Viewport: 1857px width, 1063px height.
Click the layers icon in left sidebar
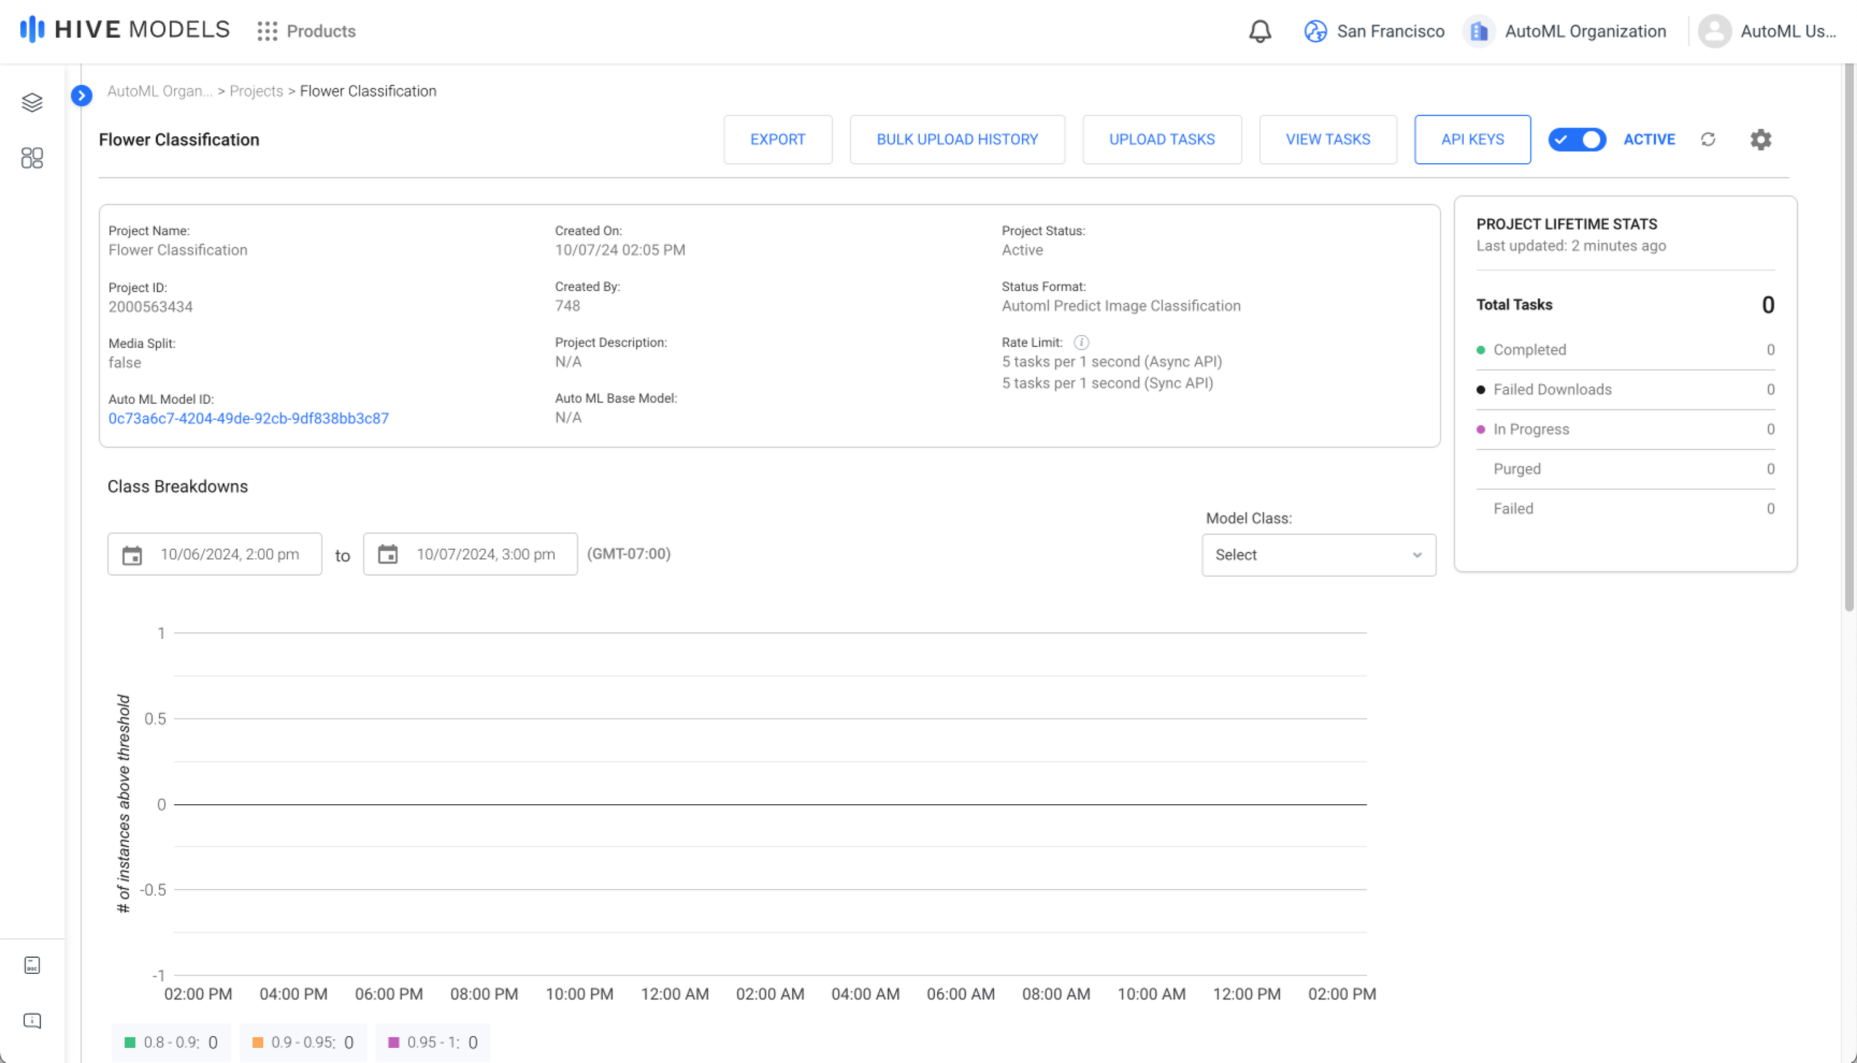coord(32,102)
